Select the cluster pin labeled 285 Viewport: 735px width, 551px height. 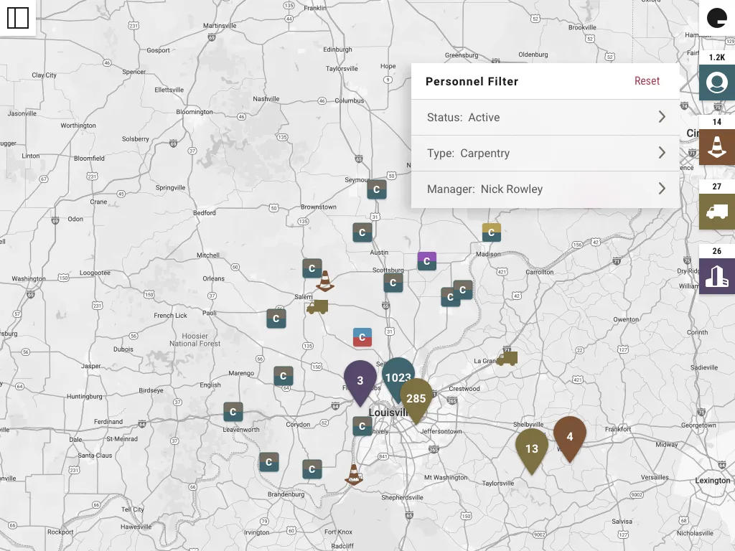pos(416,399)
